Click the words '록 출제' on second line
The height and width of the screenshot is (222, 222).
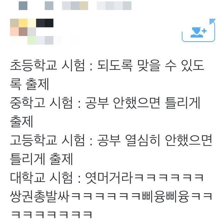pos(29,84)
